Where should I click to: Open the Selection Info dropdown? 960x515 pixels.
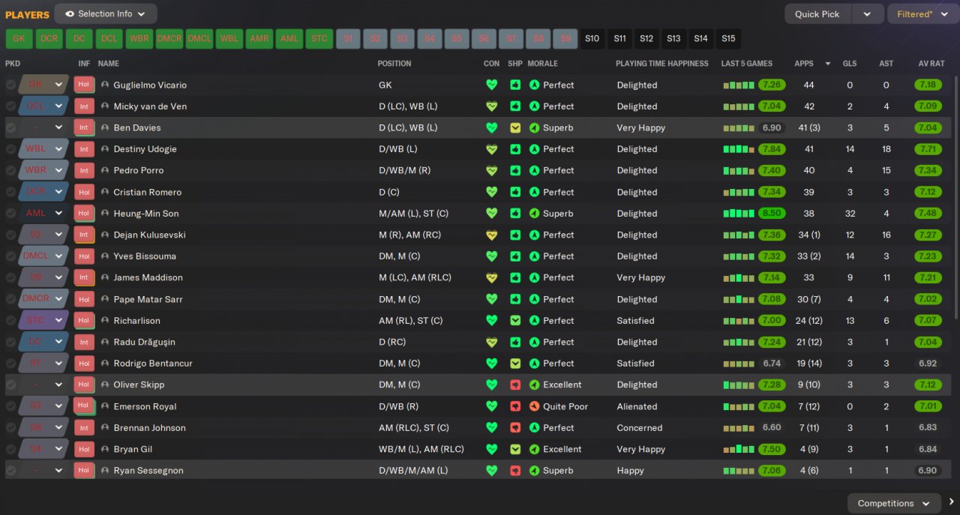click(106, 13)
